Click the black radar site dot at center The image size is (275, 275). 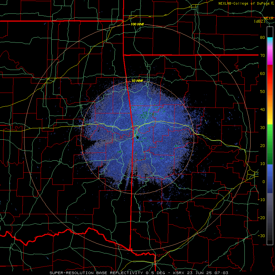137,137
